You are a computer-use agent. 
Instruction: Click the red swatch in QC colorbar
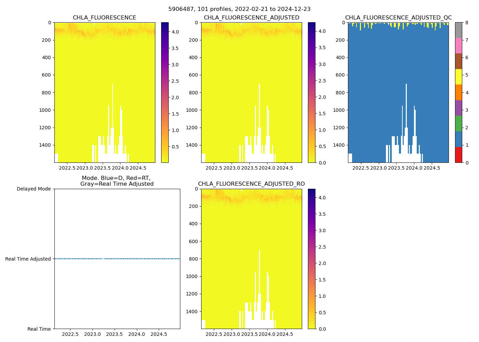458,155
